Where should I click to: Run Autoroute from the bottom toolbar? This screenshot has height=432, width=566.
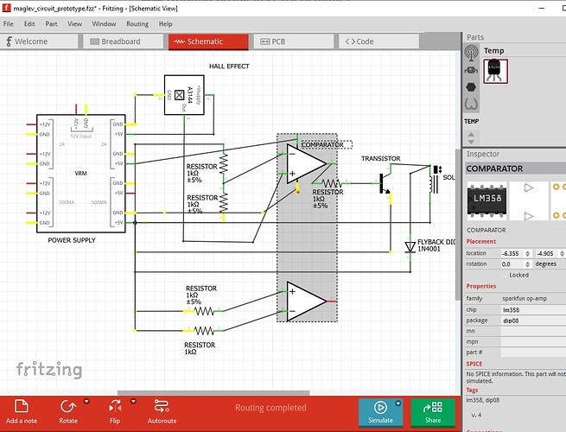pyautogui.click(x=162, y=412)
